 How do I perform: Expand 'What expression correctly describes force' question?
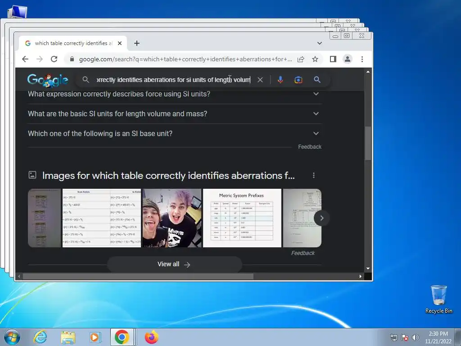(x=175, y=94)
